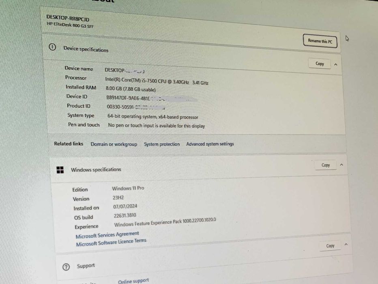
Task: Click the Rename this PC button
Action: (320, 41)
